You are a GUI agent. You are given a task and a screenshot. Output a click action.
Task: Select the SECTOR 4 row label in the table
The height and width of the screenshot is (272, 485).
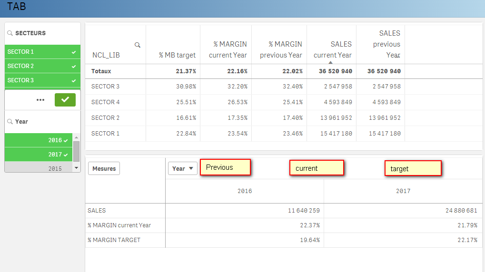(105, 102)
